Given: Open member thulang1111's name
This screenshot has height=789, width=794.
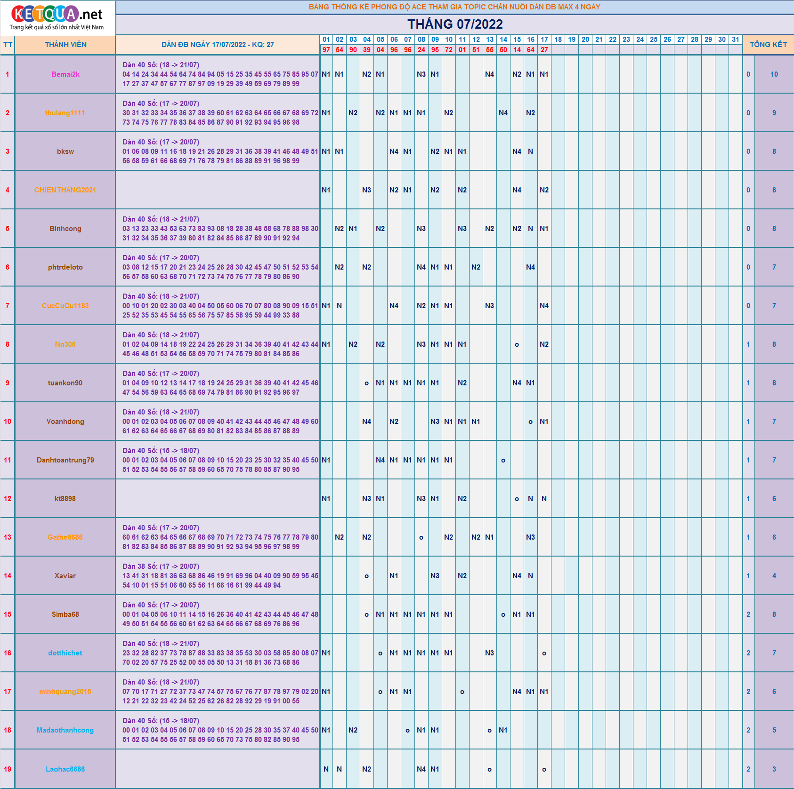Looking at the screenshot, I should [x=65, y=113].
